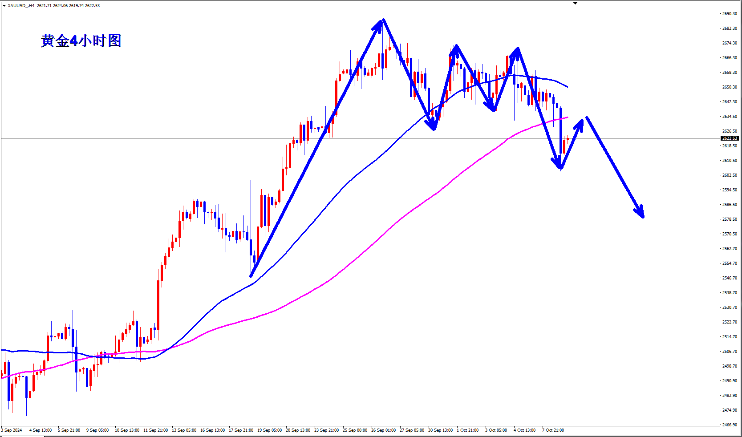Click the 2530.70 price axis label
This screenshot has height=437, width=742.
pyautogui.click(x=730, y=308)
